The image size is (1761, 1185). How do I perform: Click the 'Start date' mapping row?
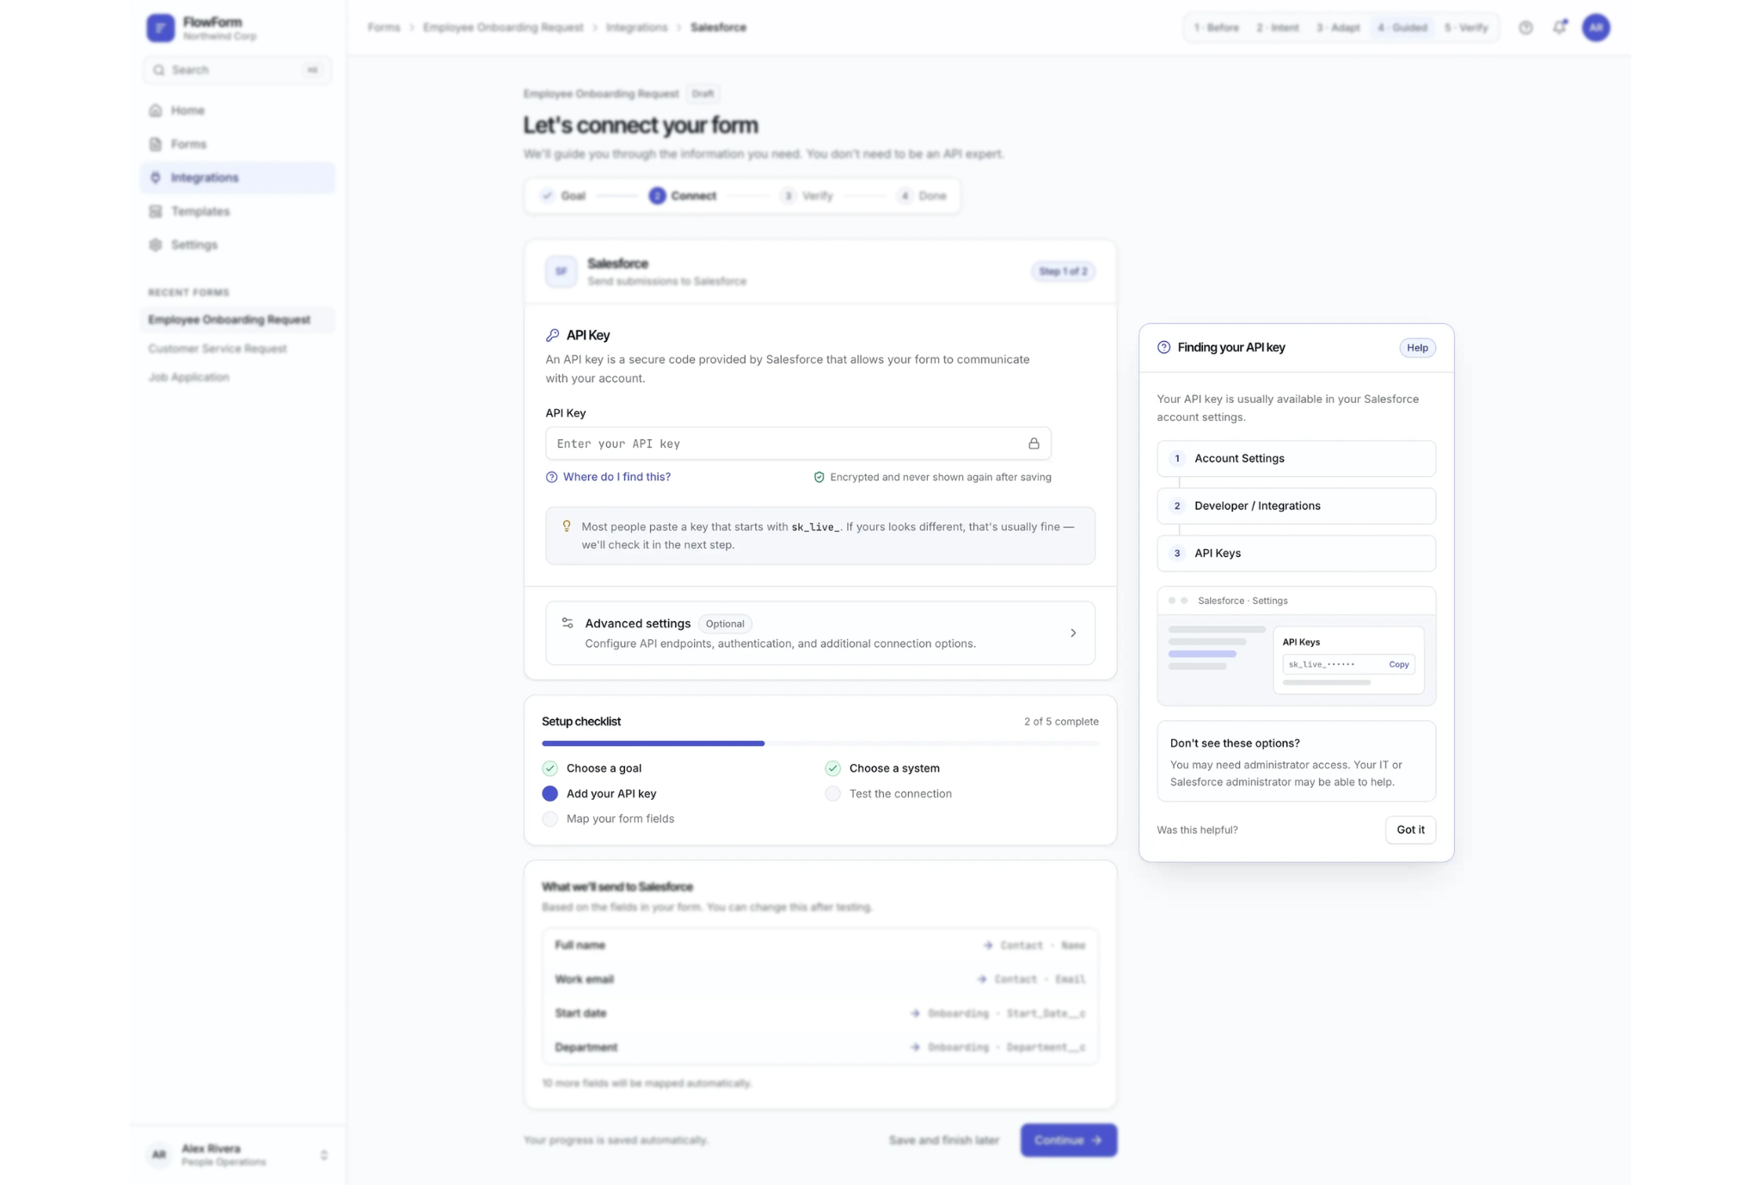[820, 1013]
